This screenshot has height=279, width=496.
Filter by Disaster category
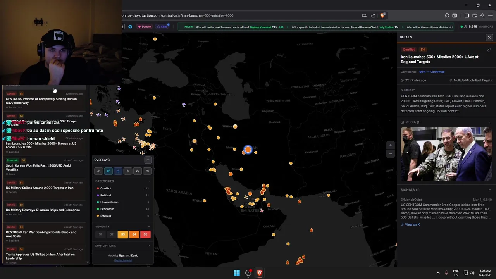click(x=123, y=216)
